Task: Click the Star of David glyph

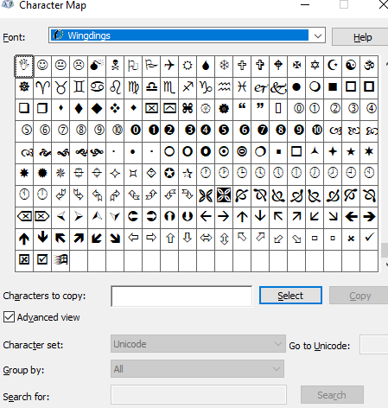Action: coord(315,65)
